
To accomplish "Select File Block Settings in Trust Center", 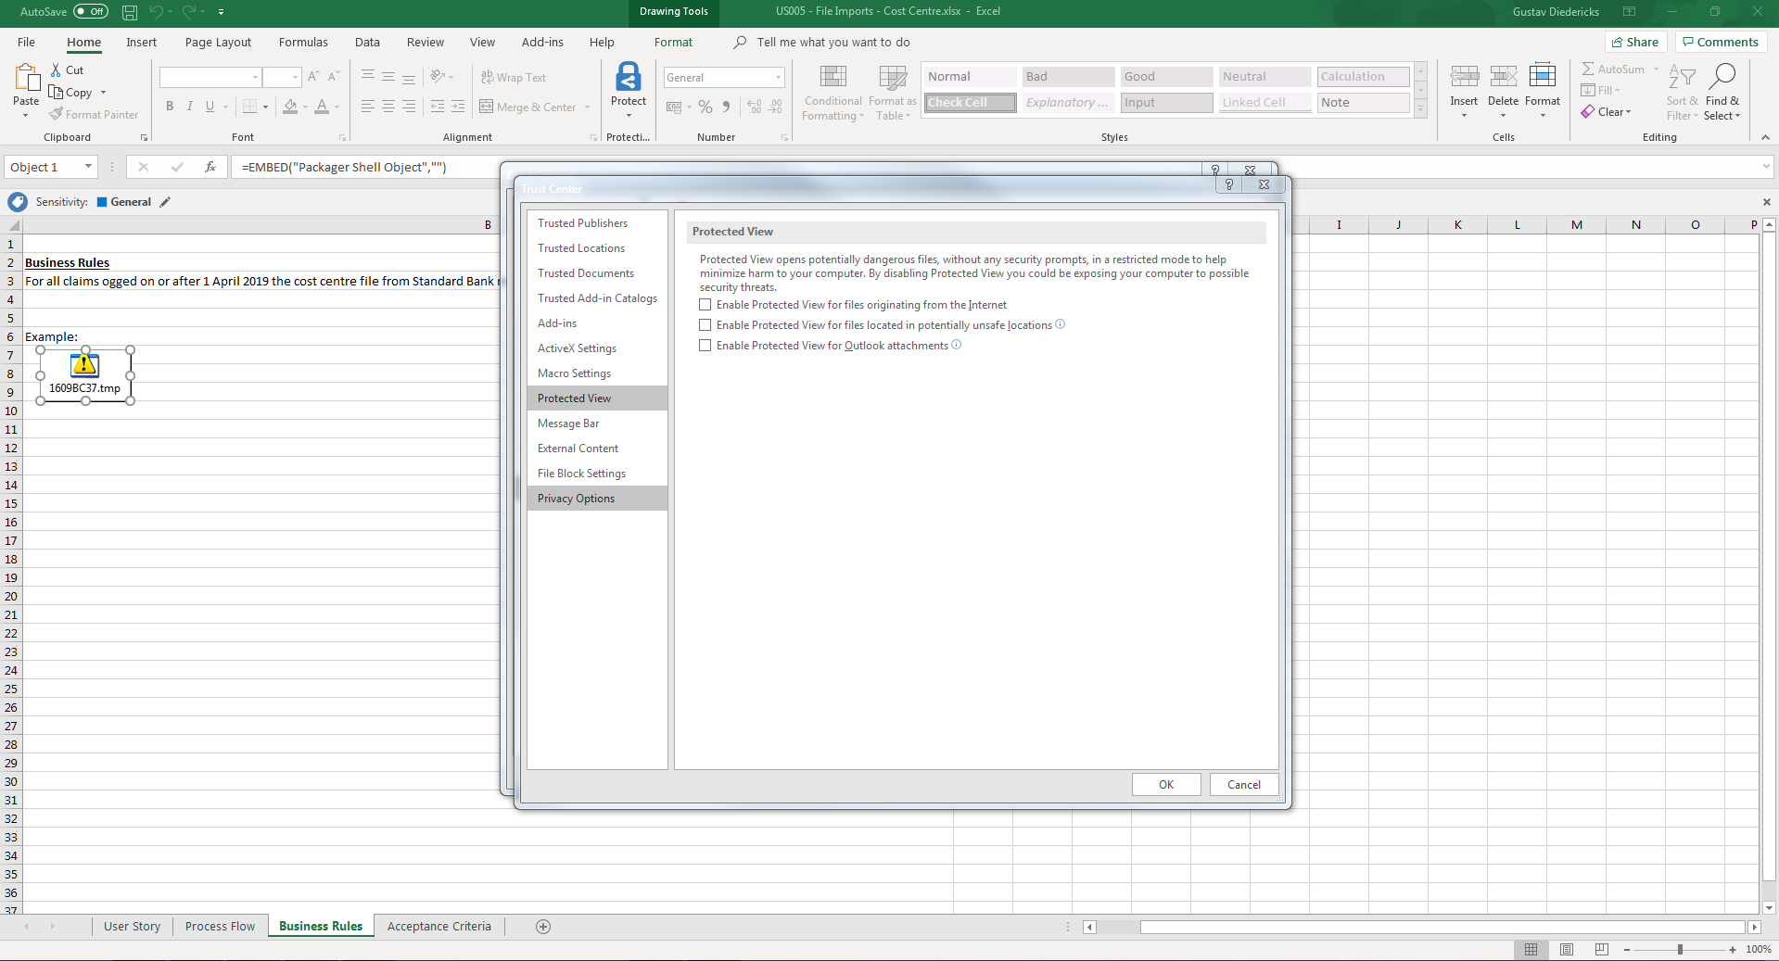I will tap(597, 474).
